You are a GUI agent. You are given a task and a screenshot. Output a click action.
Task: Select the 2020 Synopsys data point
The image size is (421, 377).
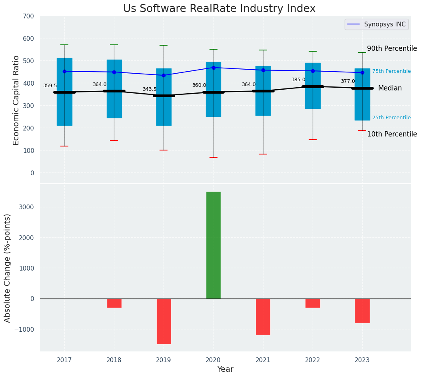[214, 68]
